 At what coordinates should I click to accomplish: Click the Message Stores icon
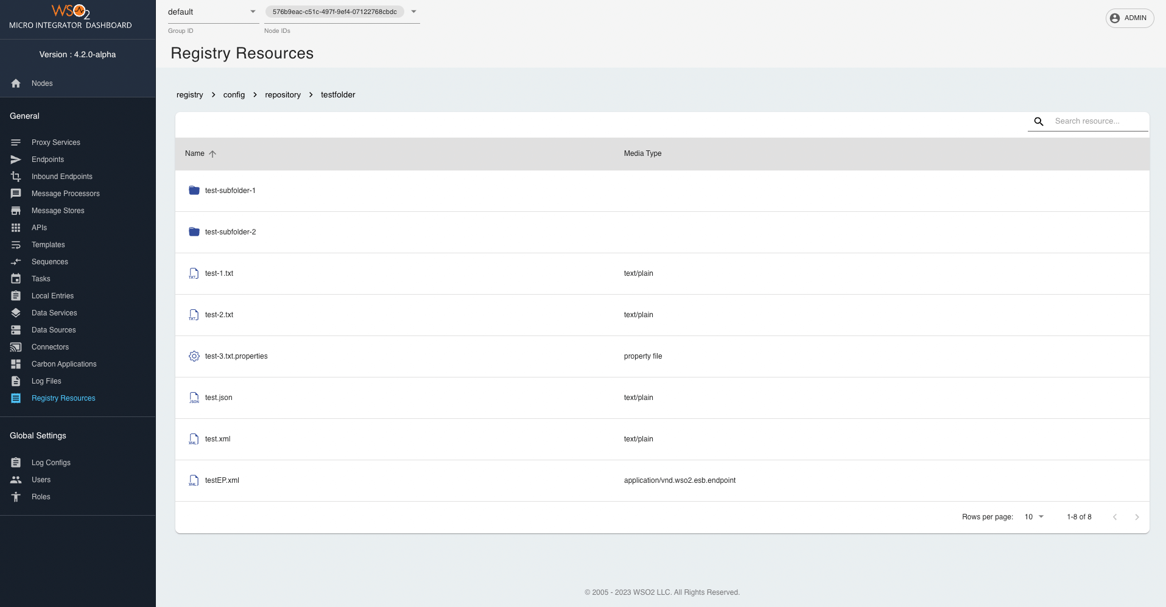coord(16,211)
